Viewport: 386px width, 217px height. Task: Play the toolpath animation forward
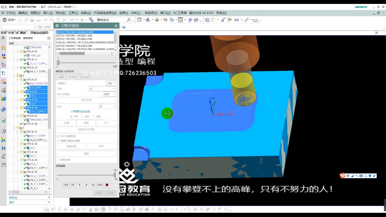[x=87, y=185]
